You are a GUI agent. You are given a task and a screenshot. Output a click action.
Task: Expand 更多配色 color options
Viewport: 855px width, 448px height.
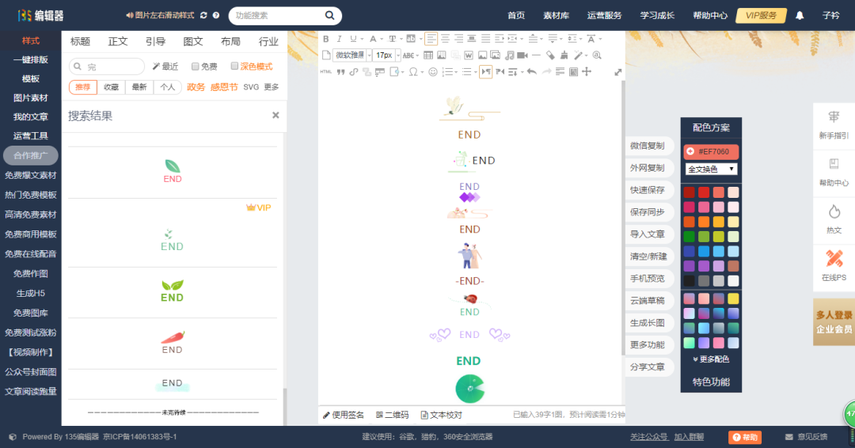tap(711, 359)
